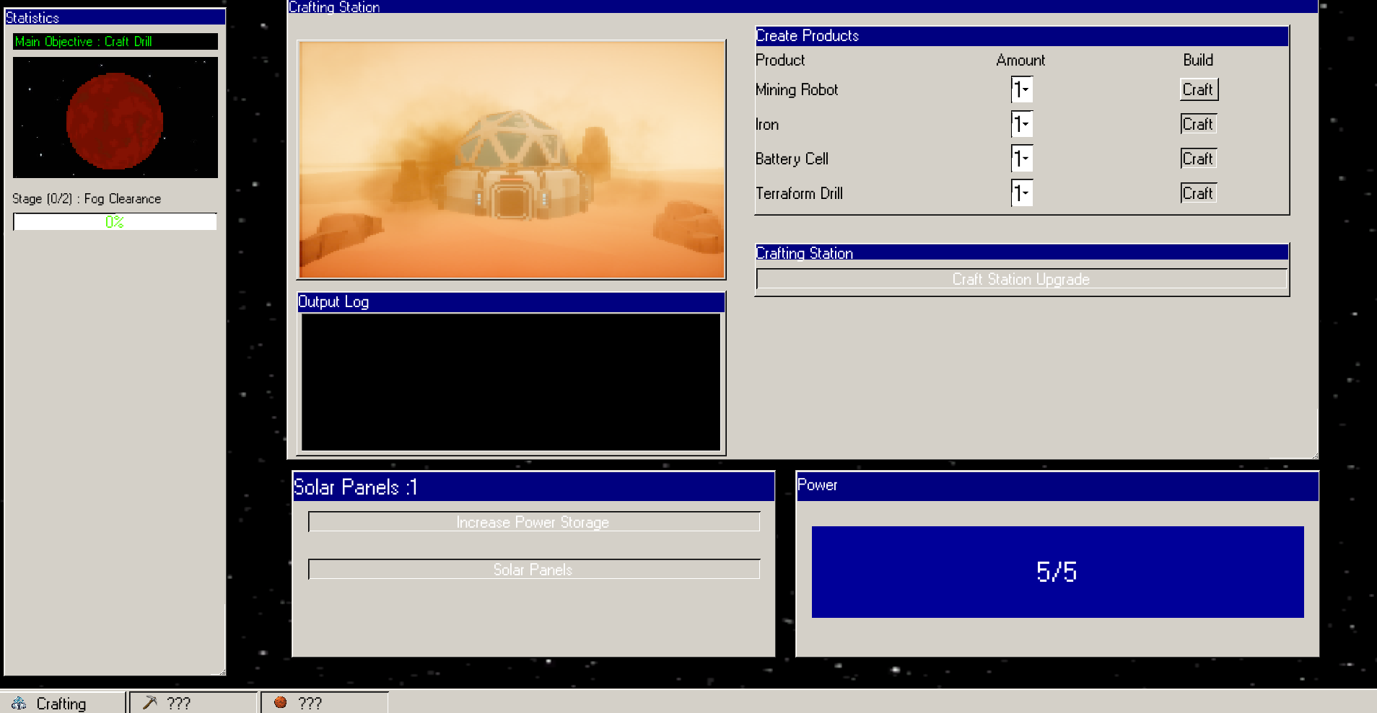
Task: Click inside the black Output Log area
Action: pos(511,382)
